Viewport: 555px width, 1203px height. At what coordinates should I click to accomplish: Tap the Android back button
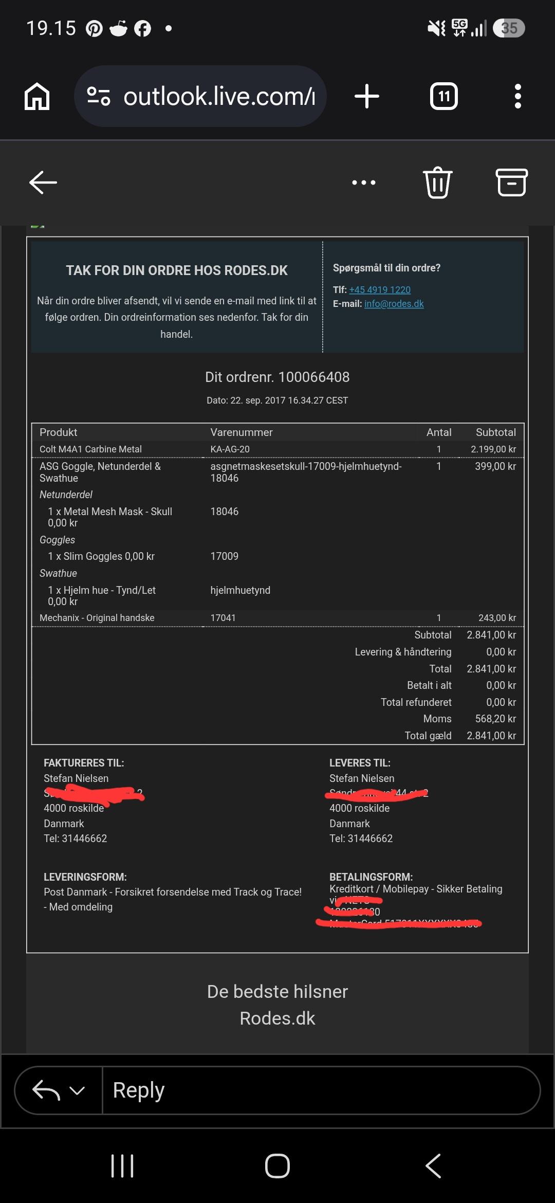click(433, 1166)
